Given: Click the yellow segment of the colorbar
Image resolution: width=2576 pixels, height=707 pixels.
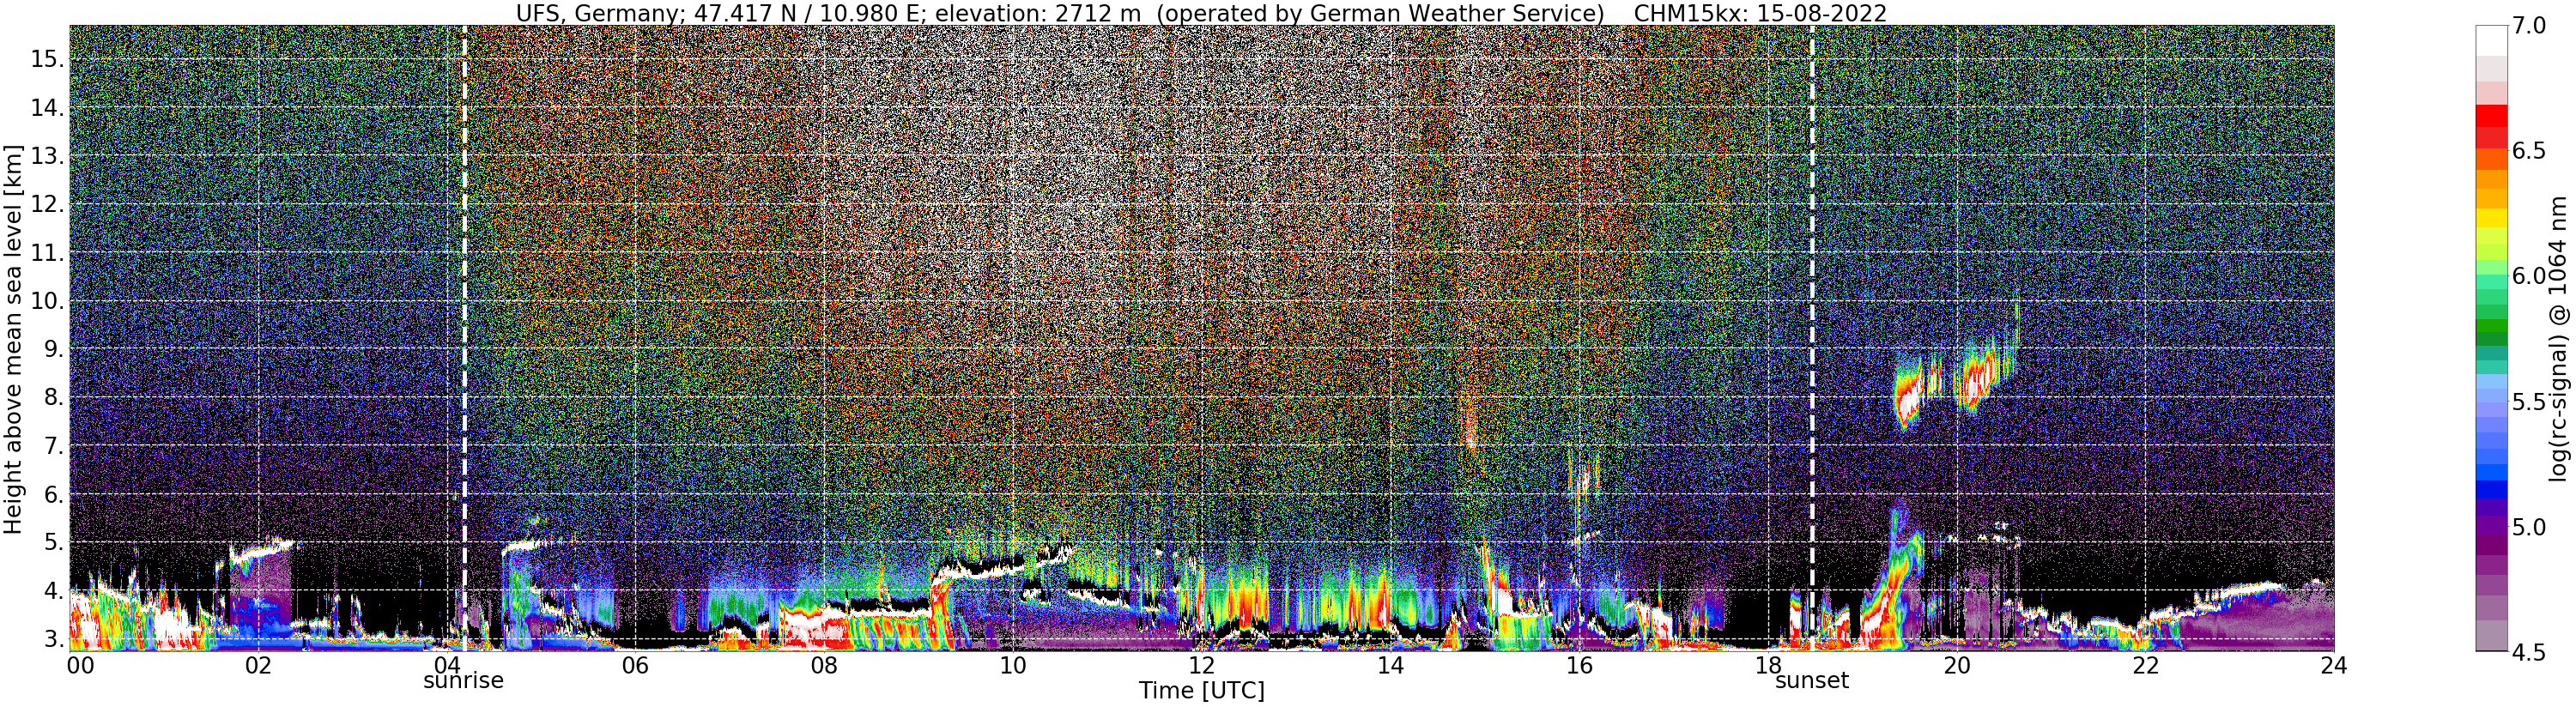Looking at the screenshot, I should (2491, 218).
